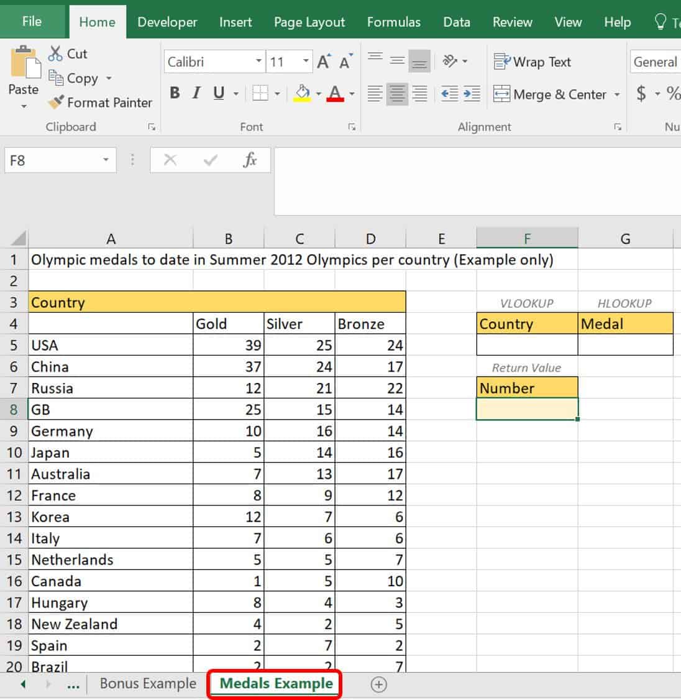Image resolution: width=681 pixels, height=700 pixels.
Task: Increase the cell indent
Action: click(x=472, y=94)
